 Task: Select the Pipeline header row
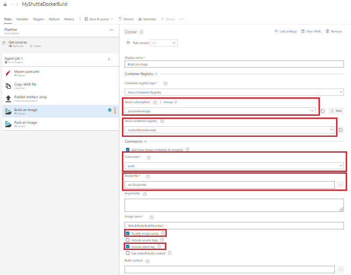[59, 31]
